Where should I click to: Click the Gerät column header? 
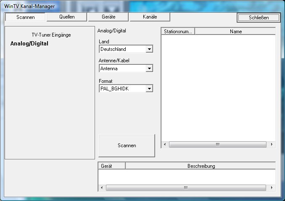click(x=112, y=166)
